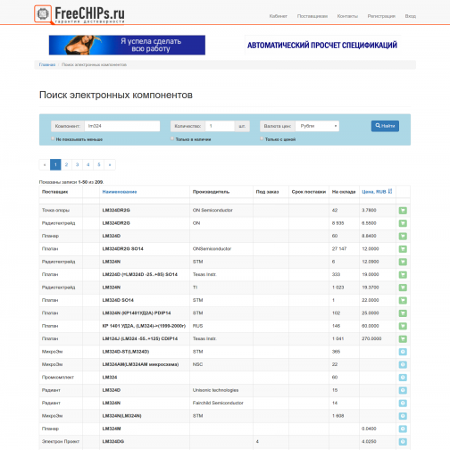450x450 pixels.
Task: Check the 'Только с ценой' option
Action: point(262,138)
